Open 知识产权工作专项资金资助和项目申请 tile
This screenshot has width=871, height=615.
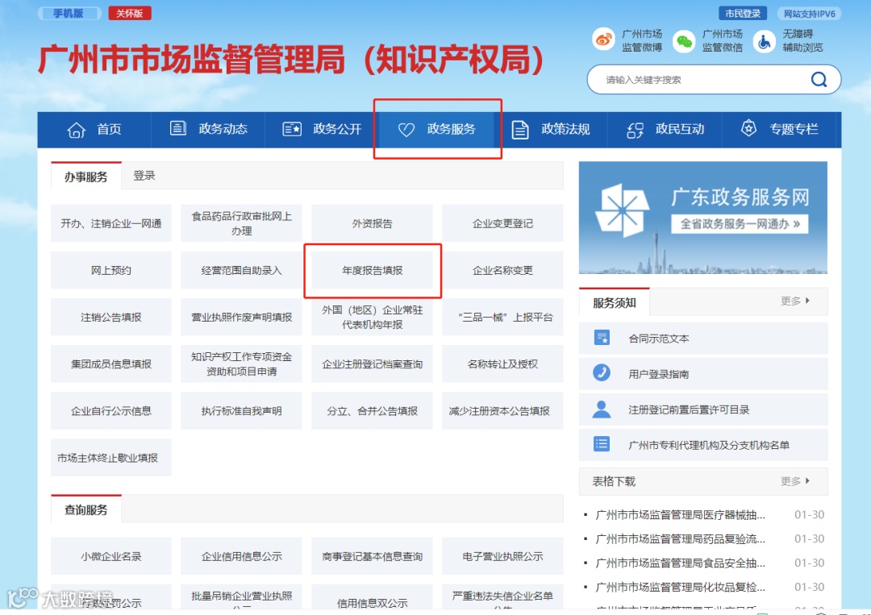tap(242, 364)
